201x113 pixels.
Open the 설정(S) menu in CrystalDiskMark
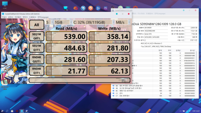[x=11, y=17]
